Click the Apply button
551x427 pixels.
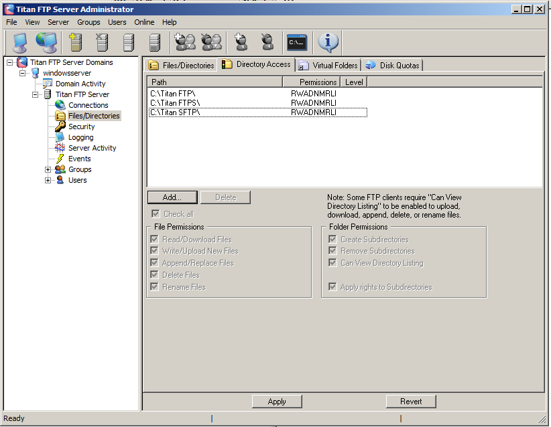click(277, 402)
